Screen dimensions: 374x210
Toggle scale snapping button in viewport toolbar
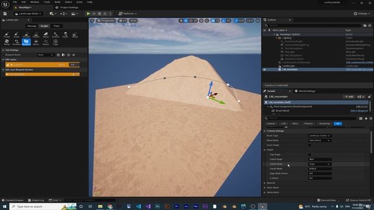click(236, 21)
